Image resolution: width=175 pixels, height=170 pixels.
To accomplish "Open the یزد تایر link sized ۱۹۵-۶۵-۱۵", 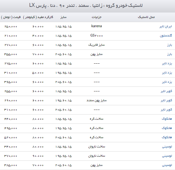I will 167,73.
